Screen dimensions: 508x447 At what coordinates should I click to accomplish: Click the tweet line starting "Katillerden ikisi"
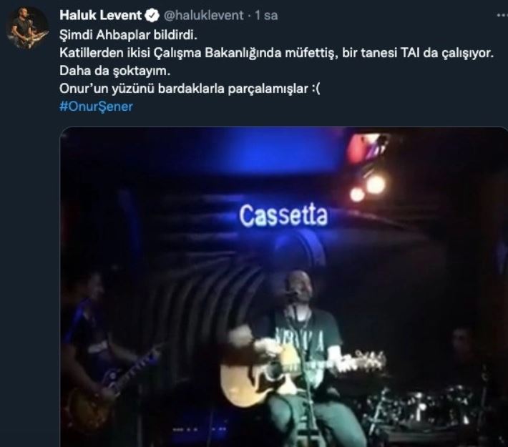276,53
